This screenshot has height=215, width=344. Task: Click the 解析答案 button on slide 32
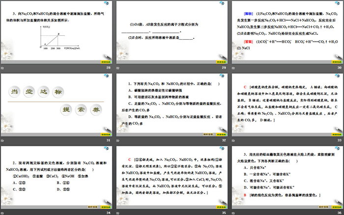[x=208, y=134]
